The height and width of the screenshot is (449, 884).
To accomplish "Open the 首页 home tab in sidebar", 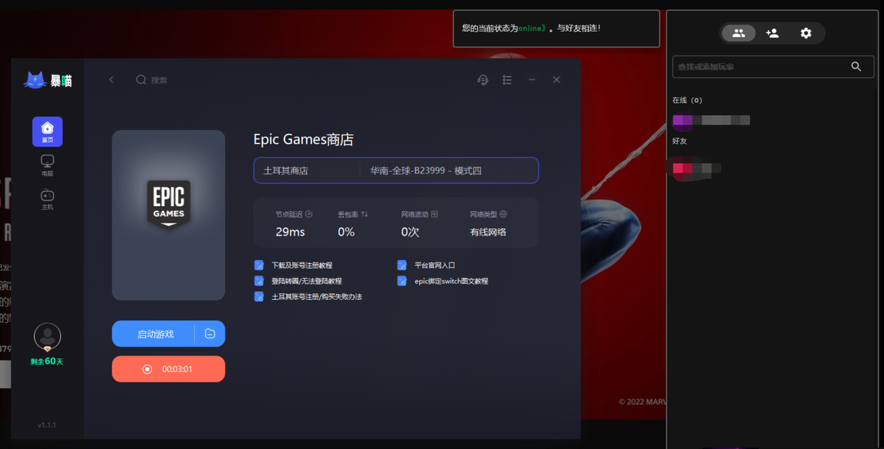I will [x=47, y=132].
